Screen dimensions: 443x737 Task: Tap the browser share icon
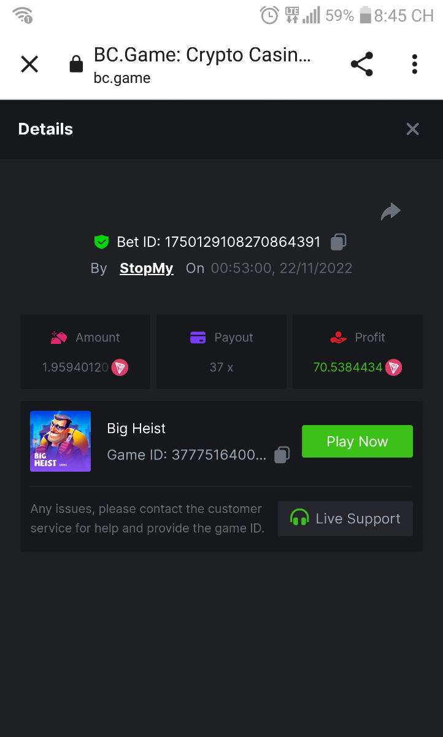click(x=361, y=64)
